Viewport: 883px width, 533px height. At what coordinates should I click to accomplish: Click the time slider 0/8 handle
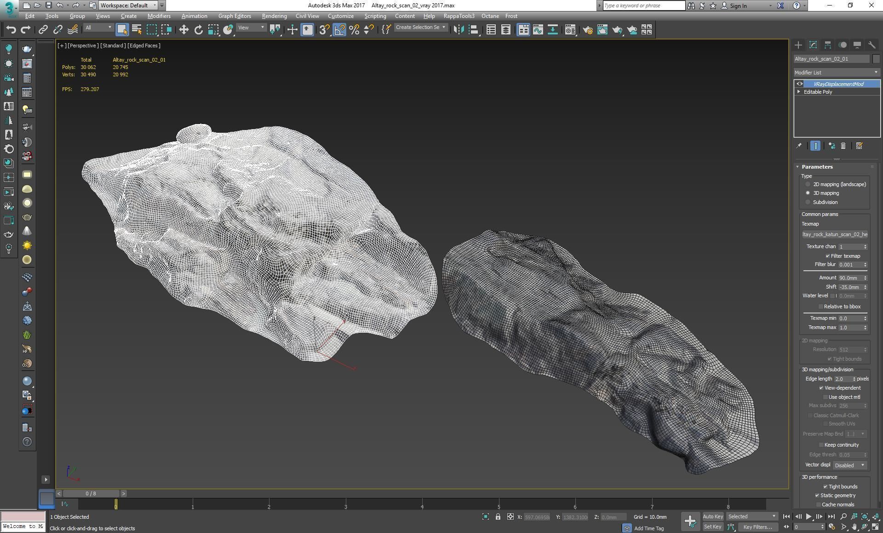pyautogui.click(x=91, y=493)
